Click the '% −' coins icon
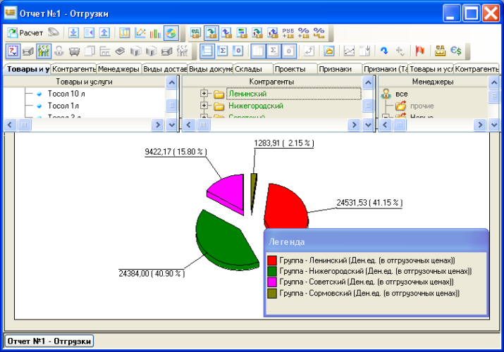Screen dimensions: 504x352 [x=319, y=32]
